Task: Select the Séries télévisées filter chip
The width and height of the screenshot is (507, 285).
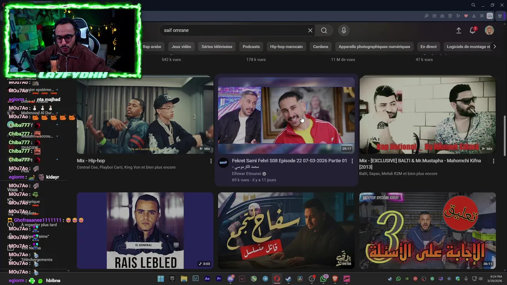Action: pyautogui.click(x=217, y=47)
